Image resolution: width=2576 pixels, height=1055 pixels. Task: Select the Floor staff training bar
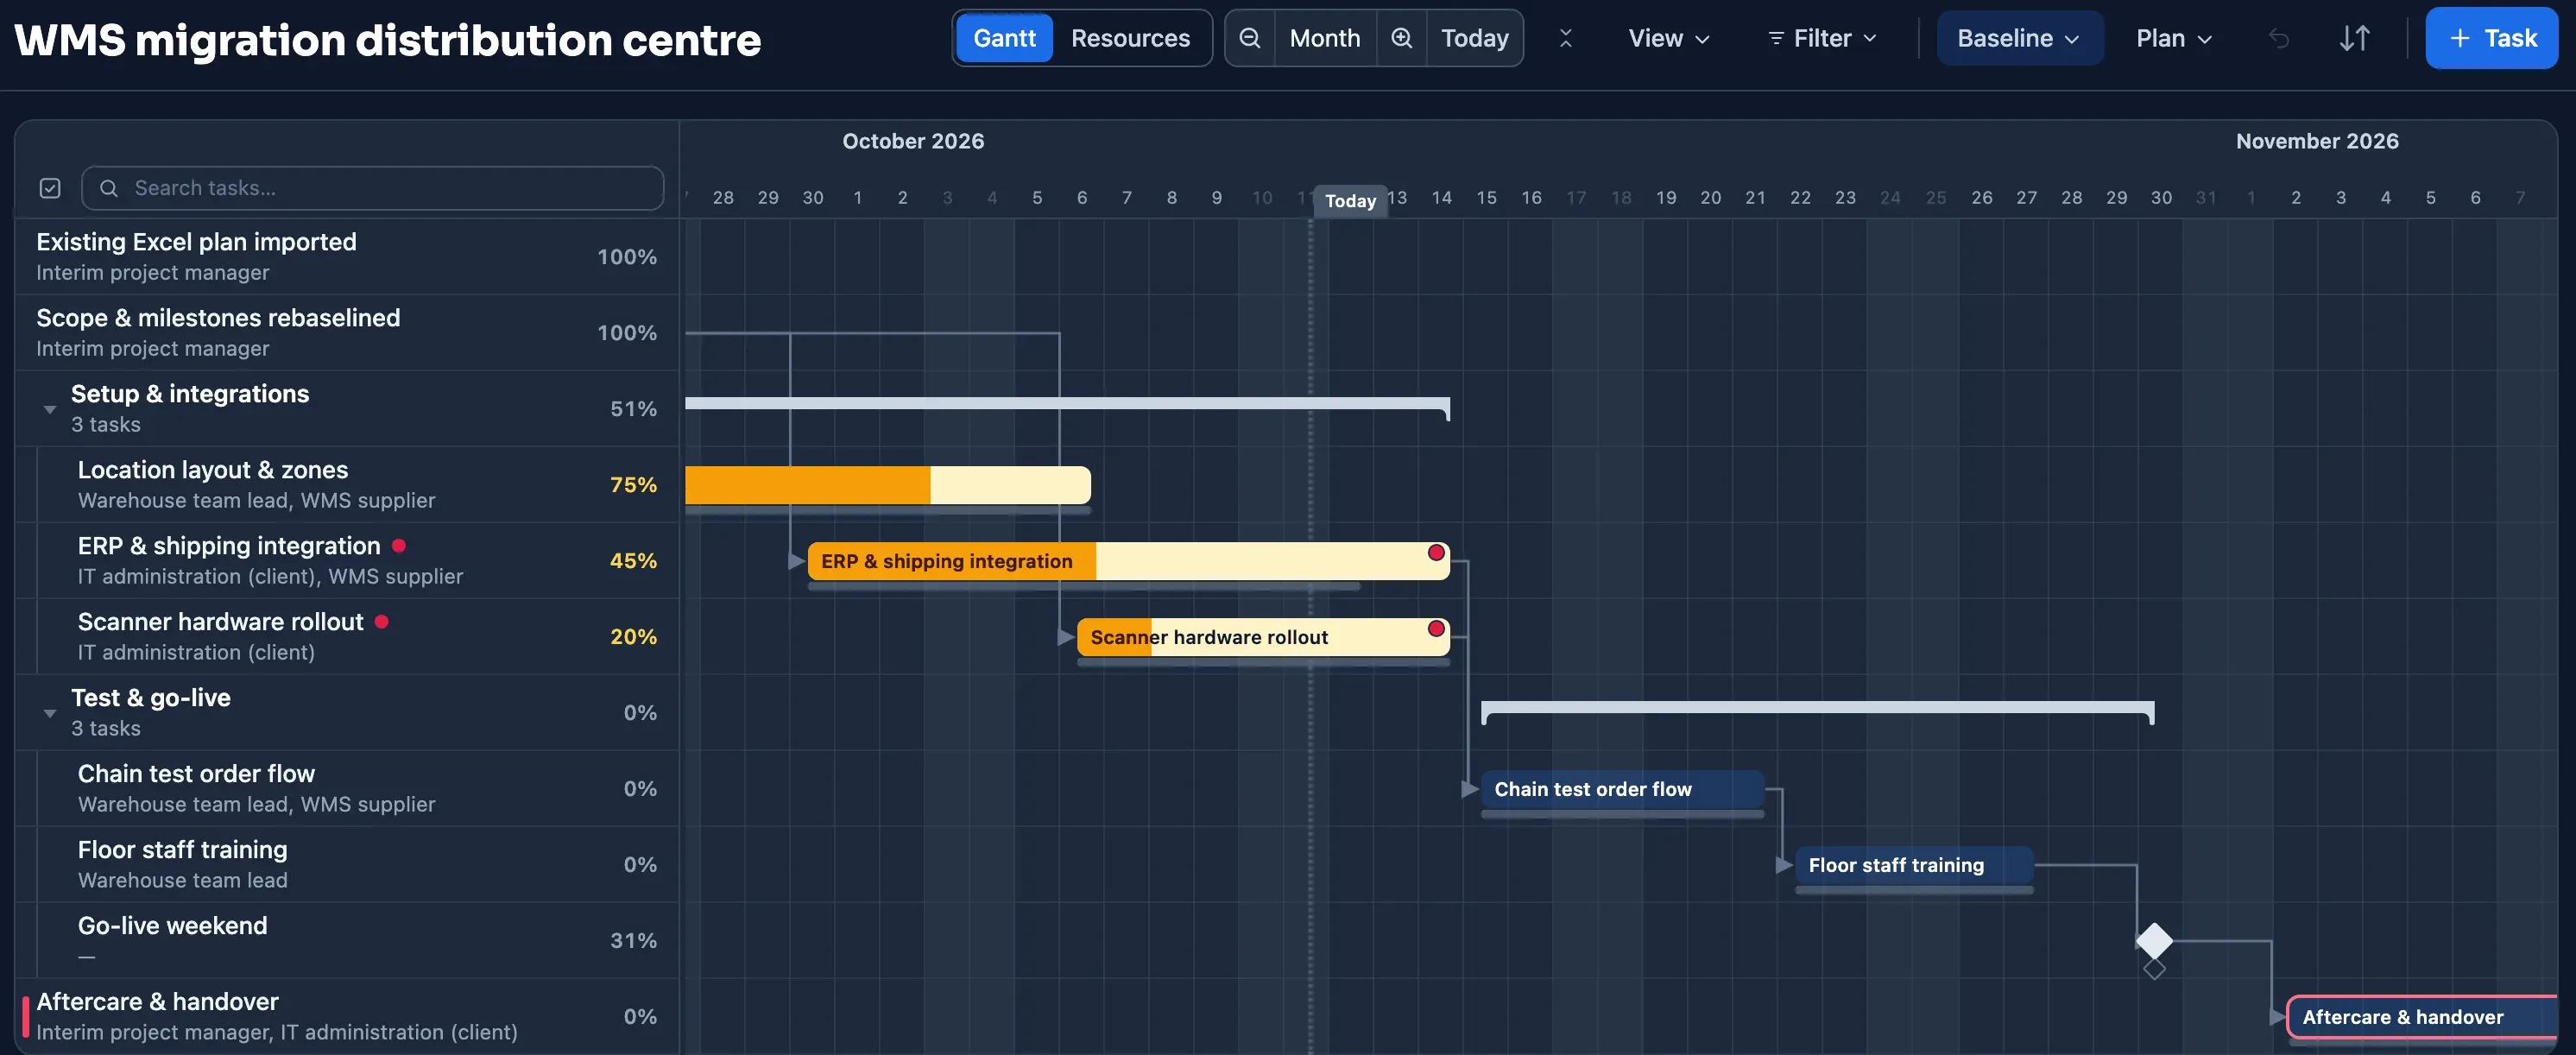(1914, 865)
